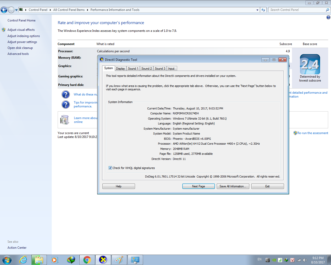Image resolution: width=331 pixels, height=265 pixels.
Task: Click the Memory value 2048MB RAM
Action: pos(181,149)
